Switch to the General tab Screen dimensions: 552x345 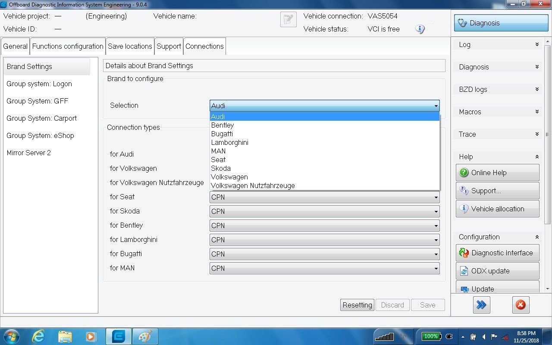(x=15, y=46)
